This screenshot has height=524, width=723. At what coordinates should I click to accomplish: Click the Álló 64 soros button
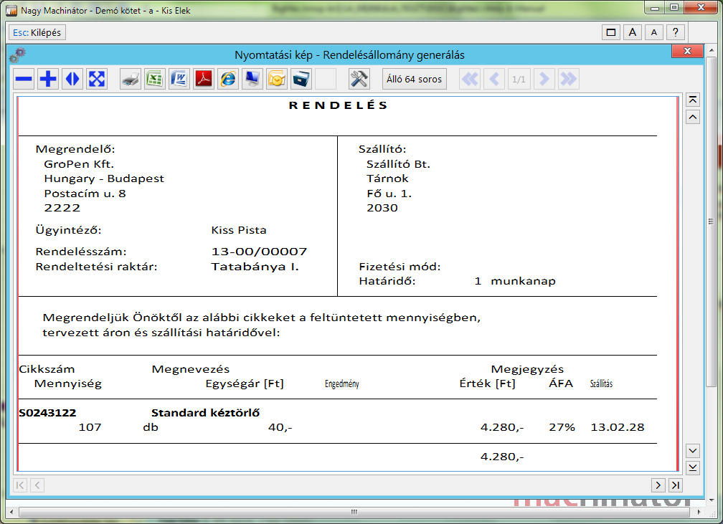(x=414, y=79)
